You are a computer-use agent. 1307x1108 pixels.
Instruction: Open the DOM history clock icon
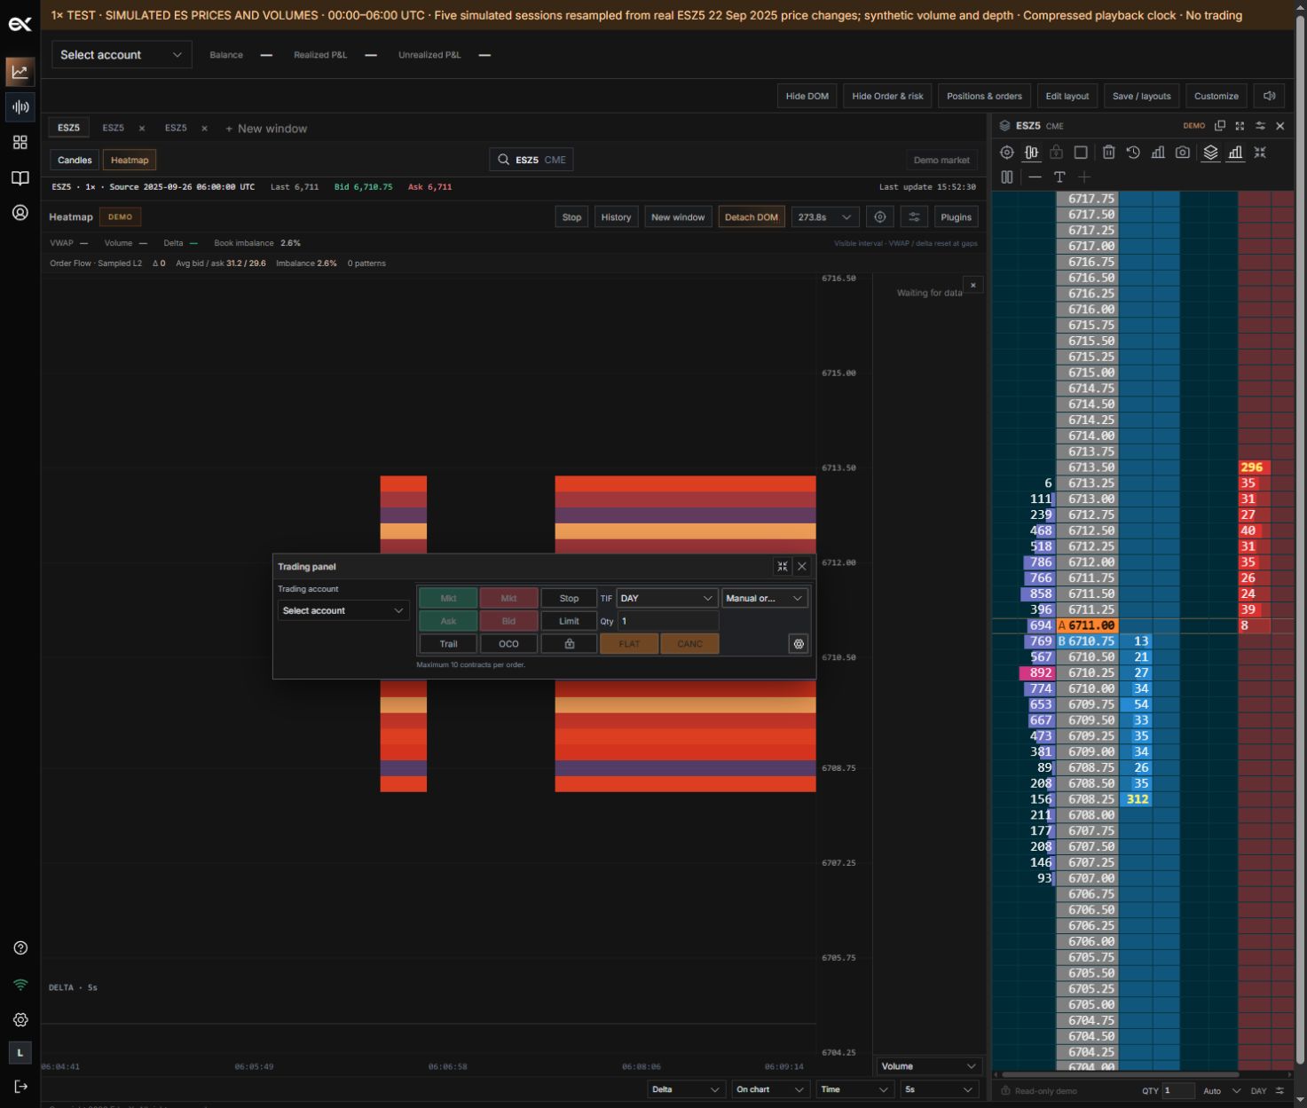(1133, 153)
